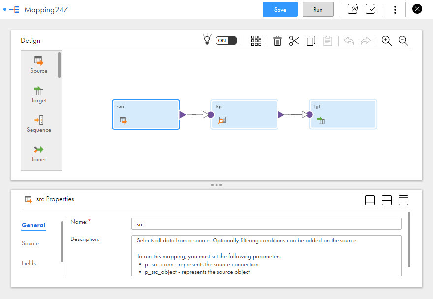Screen dimensions: 433x299
Task: Copy the selected transformation
Action: (x=311, y=41)
